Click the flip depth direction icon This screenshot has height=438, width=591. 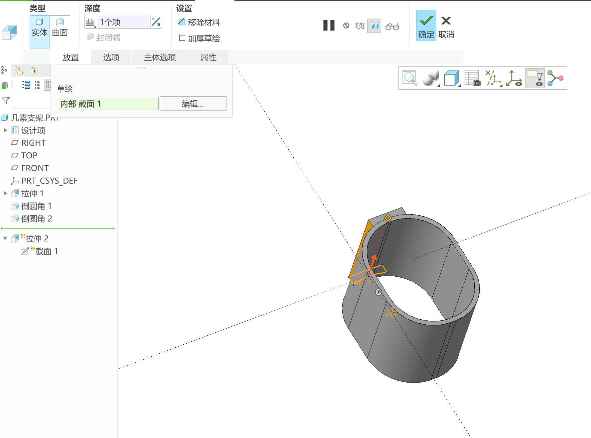156,22
